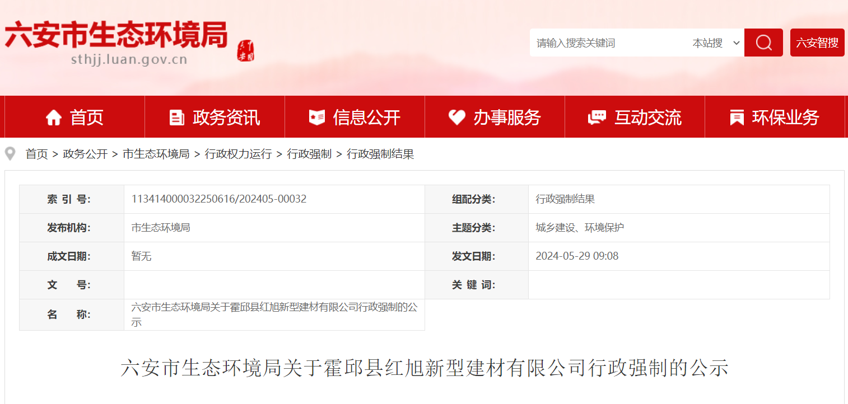Open the 信息公开 navigation menu
The width and height of the screenshot is (848, 404).
click(x=355, y=117)
